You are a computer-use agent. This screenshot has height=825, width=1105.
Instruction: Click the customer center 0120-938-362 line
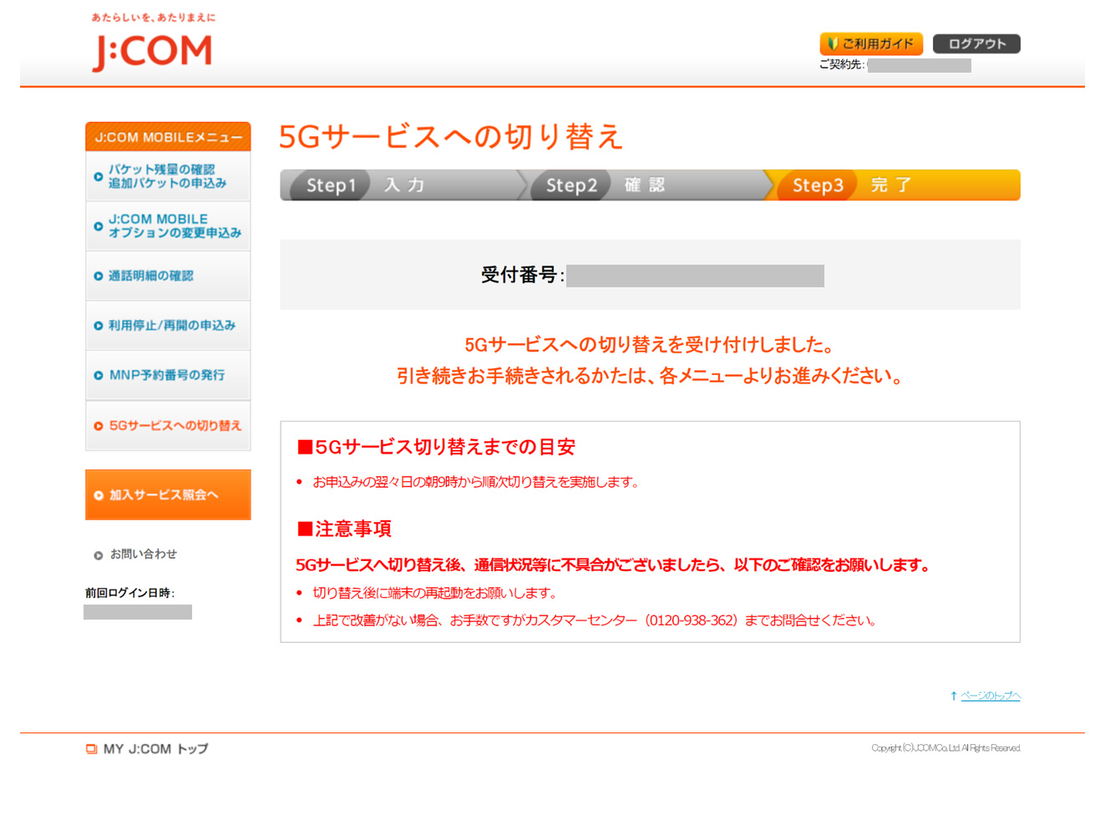(595, 620)
